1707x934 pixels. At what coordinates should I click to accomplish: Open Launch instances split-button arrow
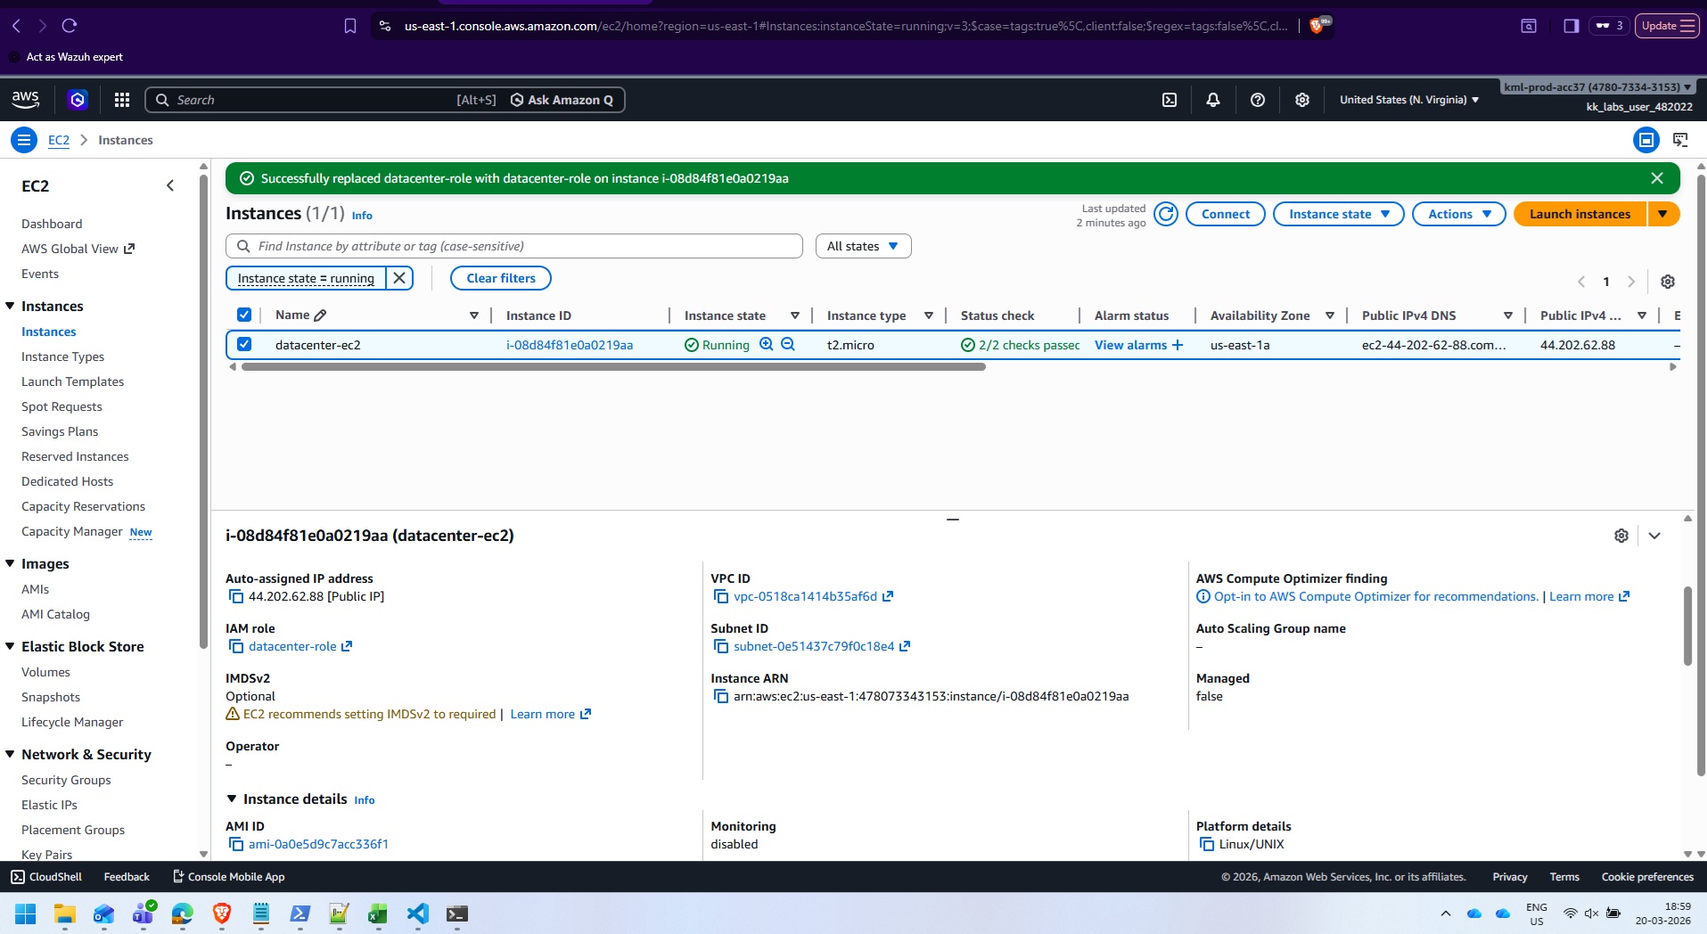1663,214
